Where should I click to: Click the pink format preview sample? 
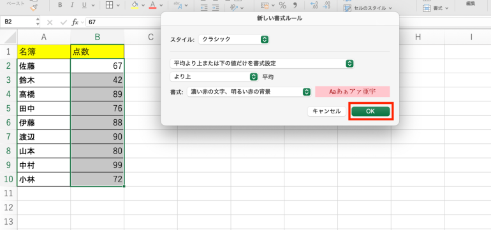352,92
